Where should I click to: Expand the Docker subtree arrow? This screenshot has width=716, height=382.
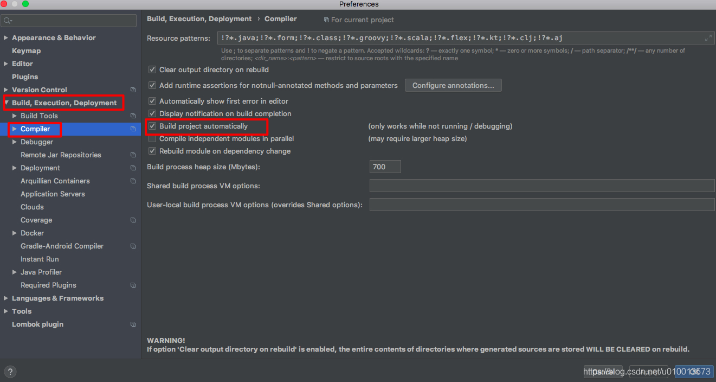tap(15, 233)
